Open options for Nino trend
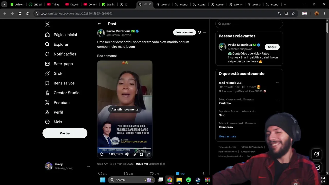This screenshot has height=185, width=329. tap(278, 112)
